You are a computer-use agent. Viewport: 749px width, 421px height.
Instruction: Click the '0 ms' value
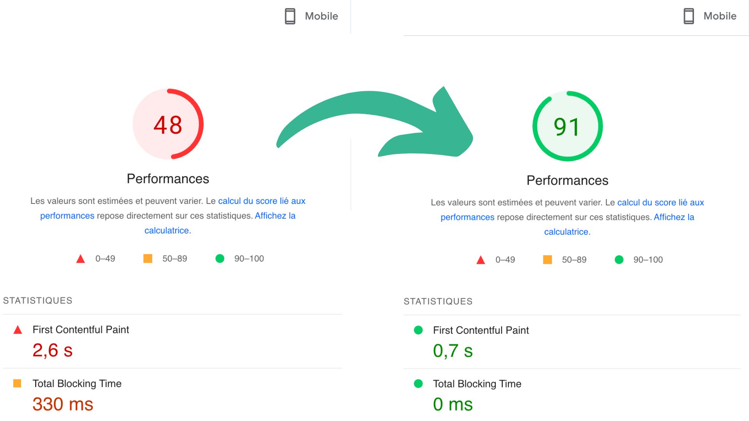(453, 404)
